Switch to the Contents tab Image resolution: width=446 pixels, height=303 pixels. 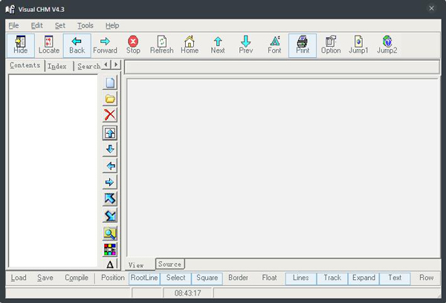pyautogui.click(x=25, y=65)
